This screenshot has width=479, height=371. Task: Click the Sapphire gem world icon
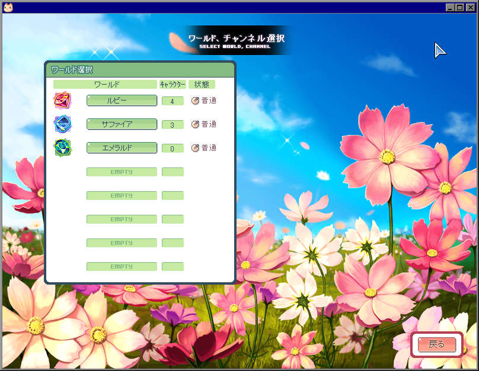click(x=62, y=124)
